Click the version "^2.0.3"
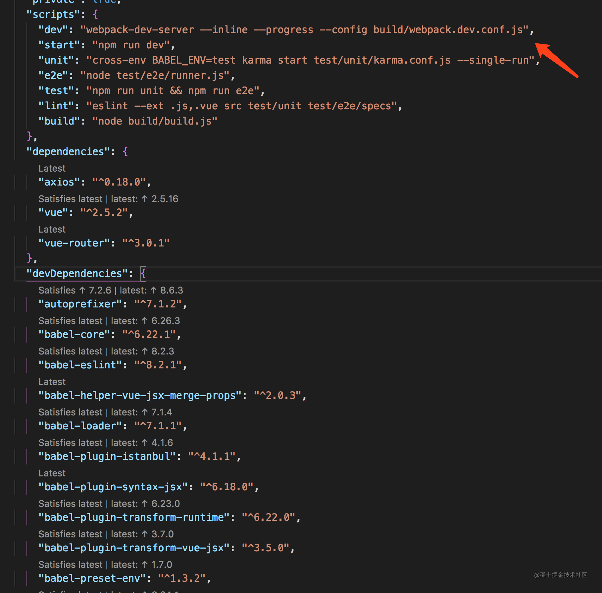 (278, 396)
